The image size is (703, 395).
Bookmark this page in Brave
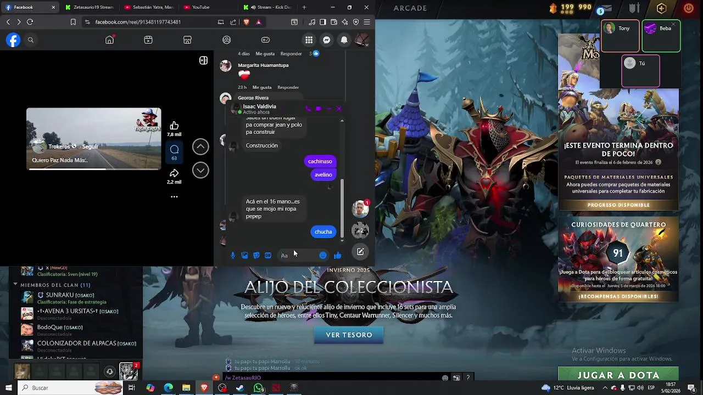coord(73,22)
